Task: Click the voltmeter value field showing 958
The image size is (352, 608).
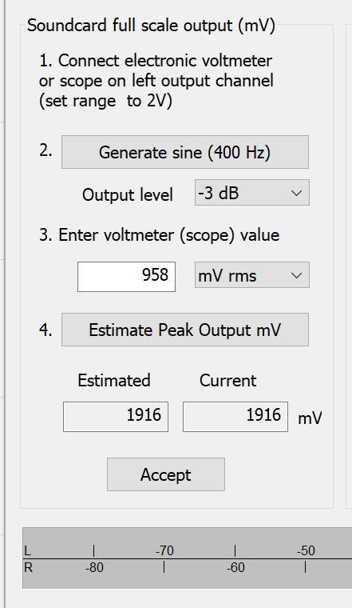Action: (126, 277)
